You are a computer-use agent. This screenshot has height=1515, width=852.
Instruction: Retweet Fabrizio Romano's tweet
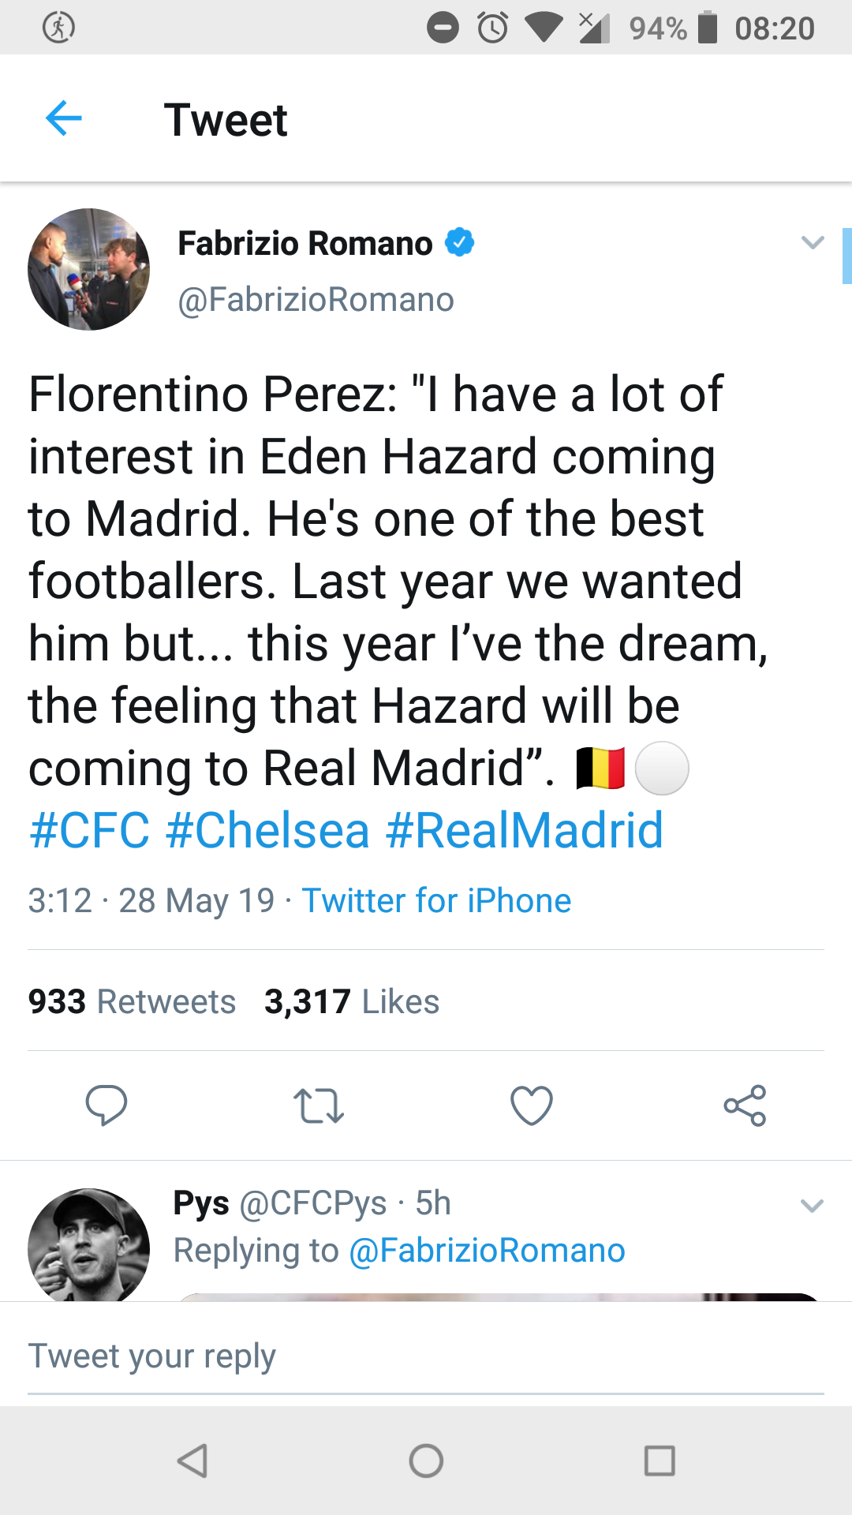point(318,1105)
